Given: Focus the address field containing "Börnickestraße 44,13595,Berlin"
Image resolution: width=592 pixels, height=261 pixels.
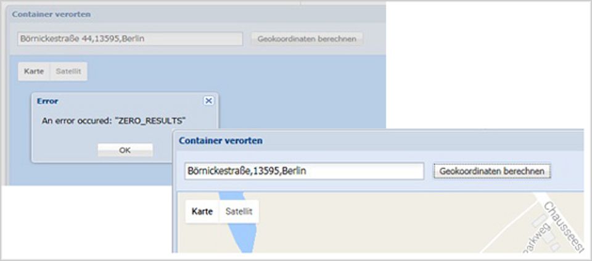Looking at the screenshot, I should tap(130, 39).
